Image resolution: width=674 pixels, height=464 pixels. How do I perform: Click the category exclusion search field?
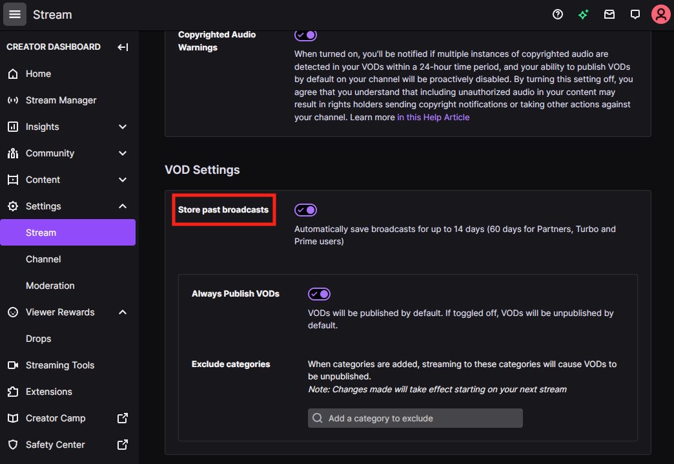(414, 418)
